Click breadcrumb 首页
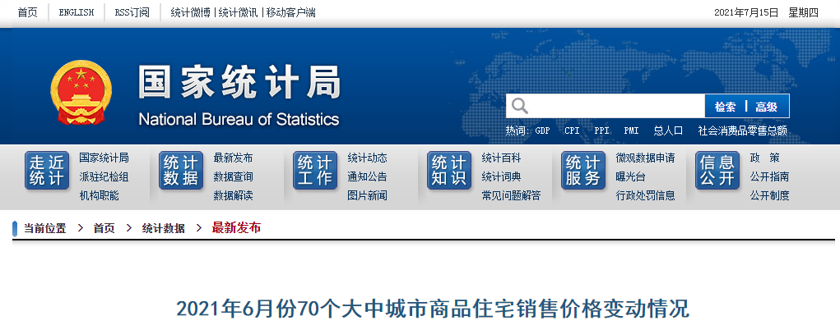The width and height of the screenshot is (840, 325). (x=104, y=228)
